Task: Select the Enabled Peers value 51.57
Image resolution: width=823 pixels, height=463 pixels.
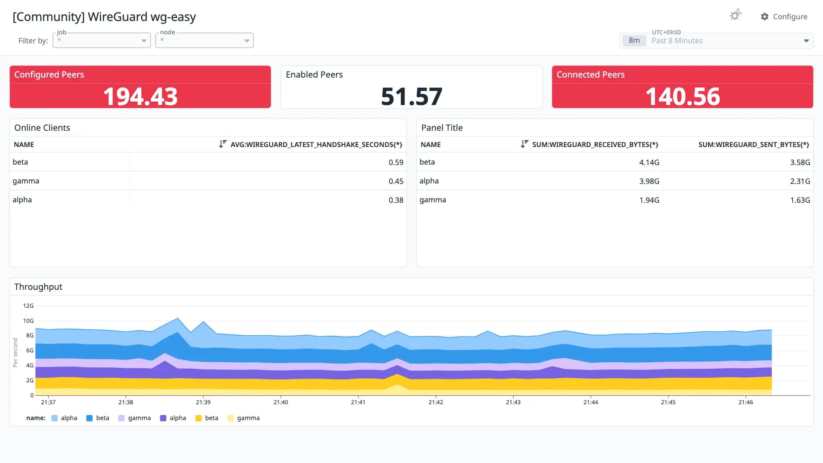Action: click(411, 96)
